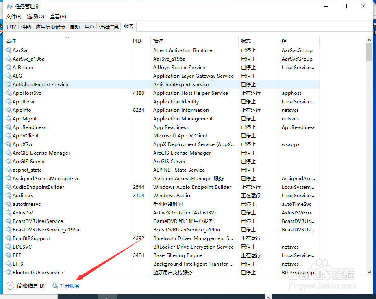Click the Task Manager title bar icon
The image size is (376, 299).
point(9,7)
